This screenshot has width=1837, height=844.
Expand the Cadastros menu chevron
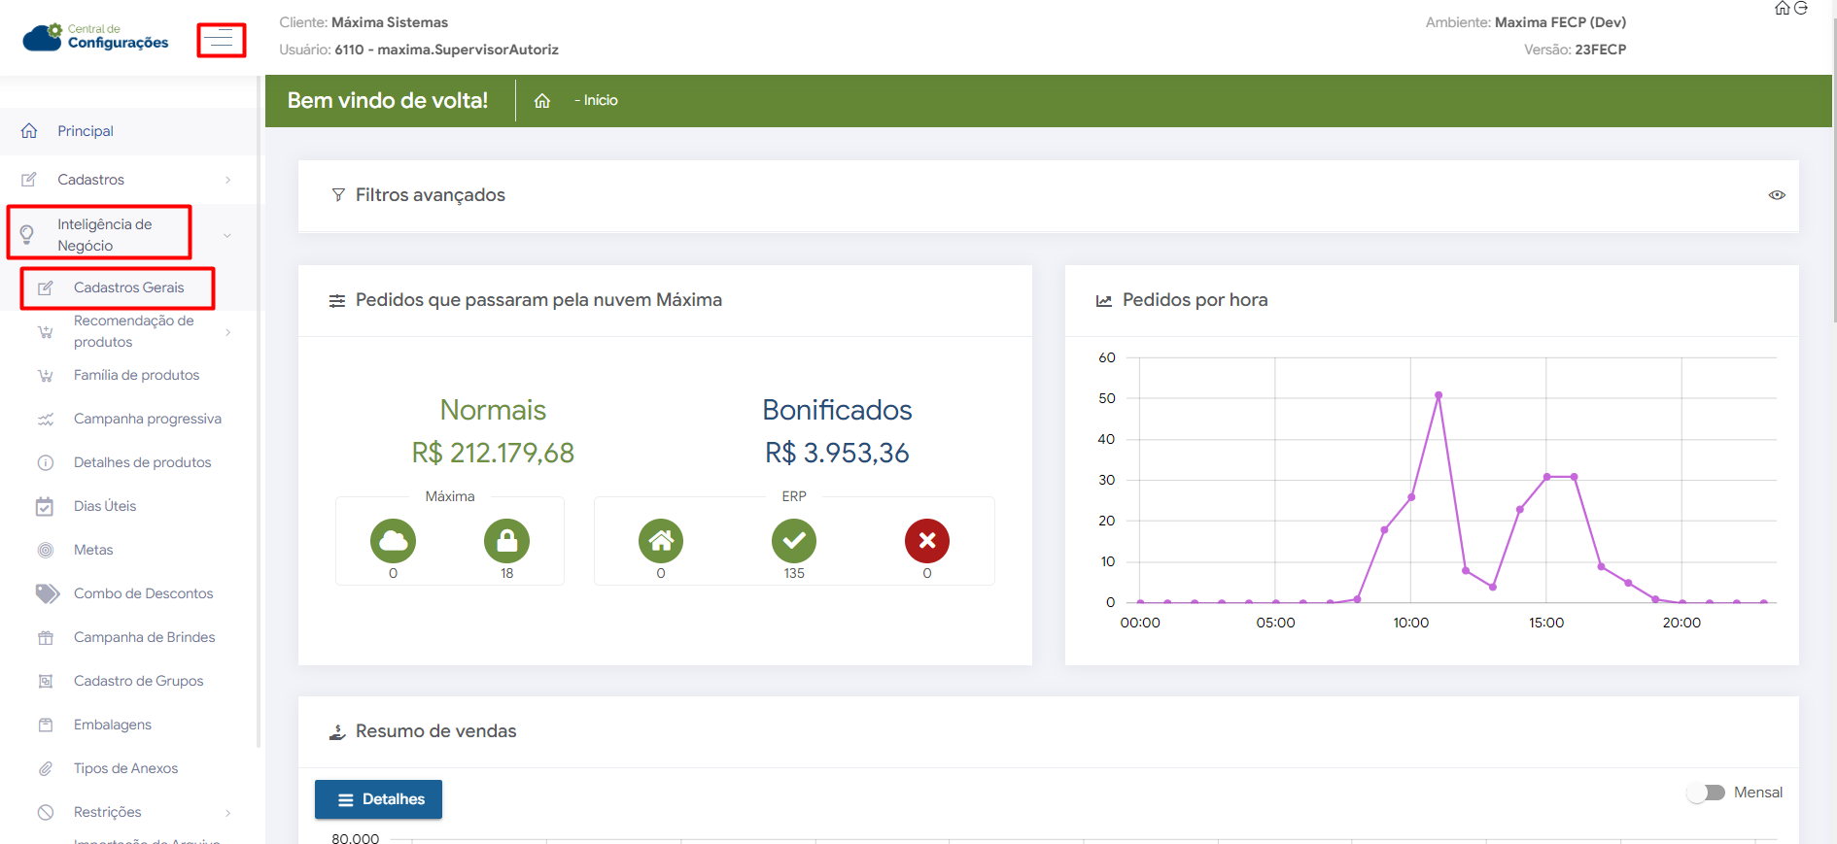coord(228,180)
